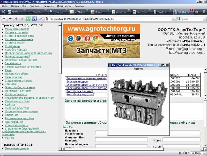Screen dimensions: 207x156
Task: Expand the Google search engine dropdown
Action: click(x=205, y=19)
